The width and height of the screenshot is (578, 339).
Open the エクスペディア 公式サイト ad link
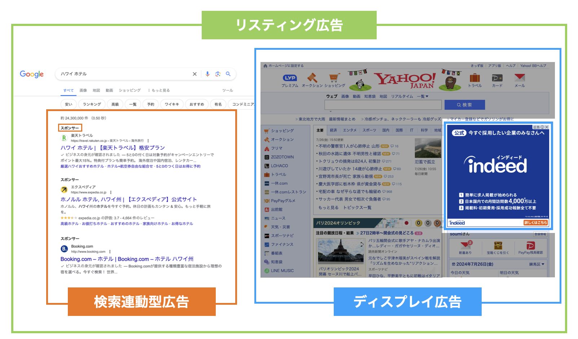[128, 199]
